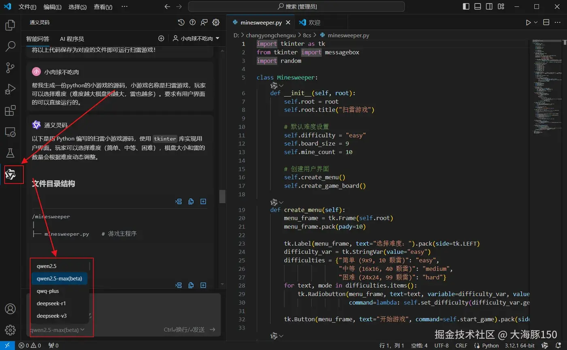
Task: Open the Explorer view in activity bar
Action: 10,25
